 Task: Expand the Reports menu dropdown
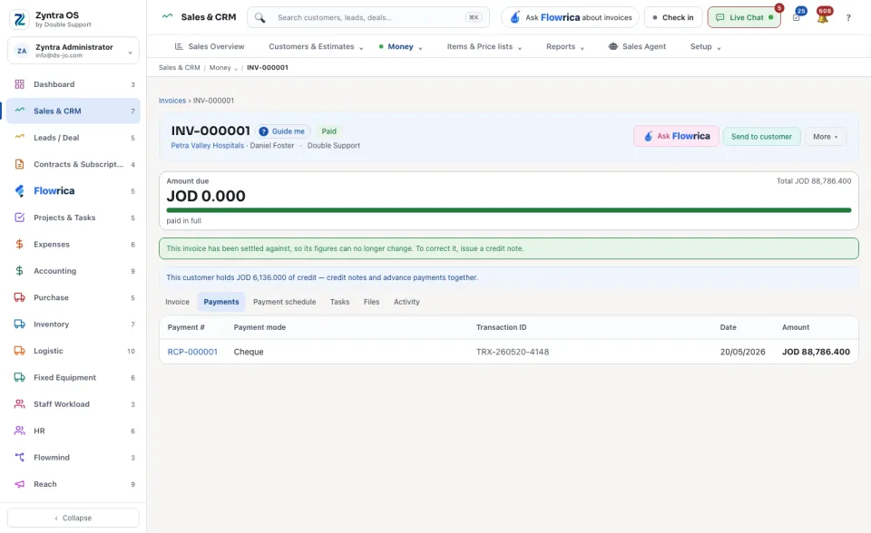582,48
